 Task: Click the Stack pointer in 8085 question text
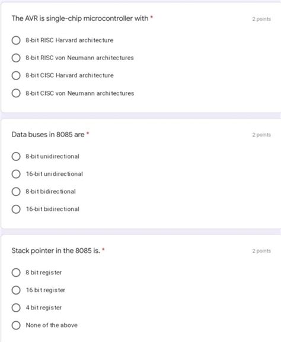point(56,251)
